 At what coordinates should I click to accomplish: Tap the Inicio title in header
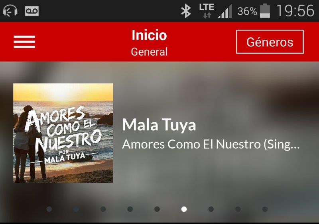149,35
